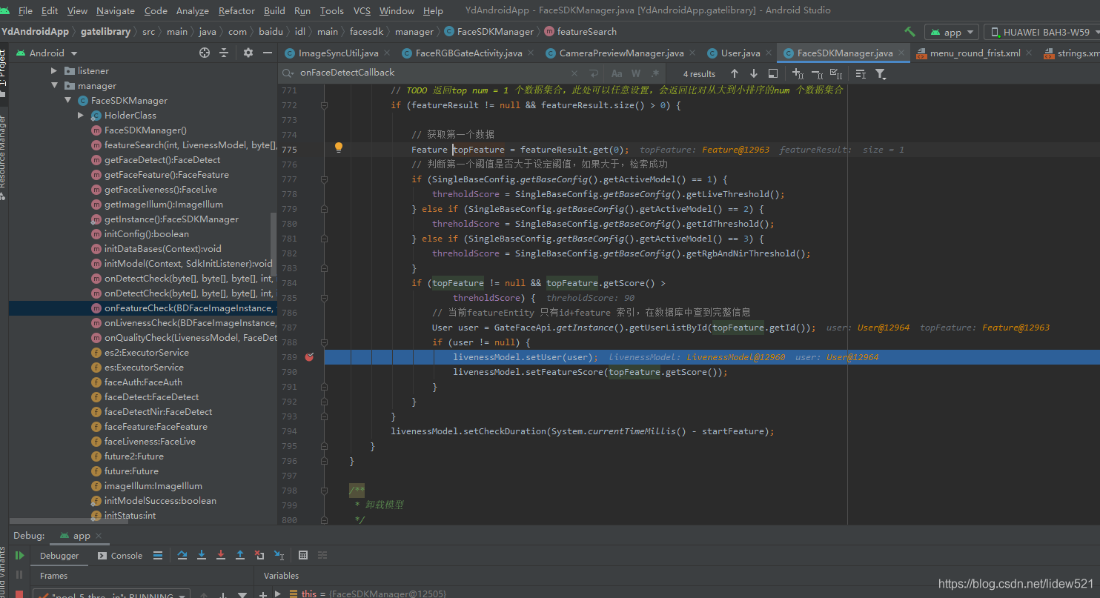Click the red Force Step Into icon
Image resolution: width=1100 pixels, height=598 pixels.
tap(221, 555)
